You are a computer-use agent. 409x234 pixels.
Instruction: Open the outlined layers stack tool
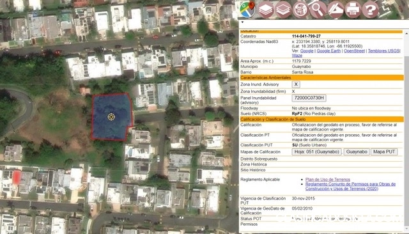coord(283,10)
